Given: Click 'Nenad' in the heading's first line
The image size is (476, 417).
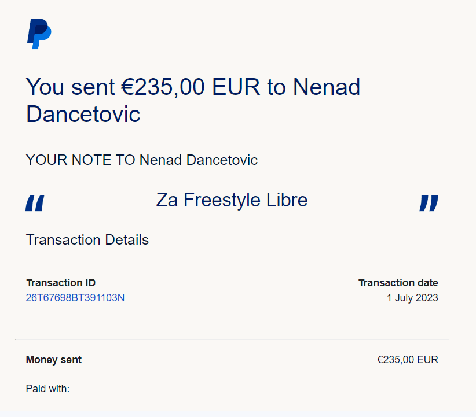Looking at the screenshot, I should click(327, 87).
